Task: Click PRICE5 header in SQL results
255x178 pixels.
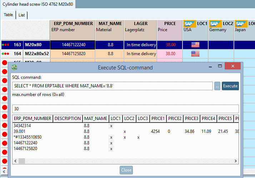Action: [x=225, y=119]
